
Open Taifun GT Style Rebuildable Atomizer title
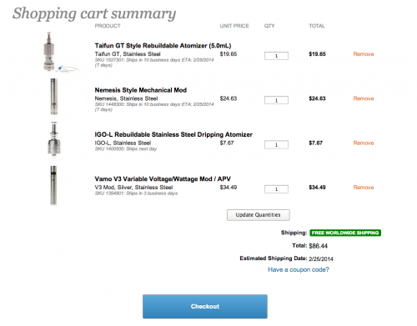click(163, 46)
